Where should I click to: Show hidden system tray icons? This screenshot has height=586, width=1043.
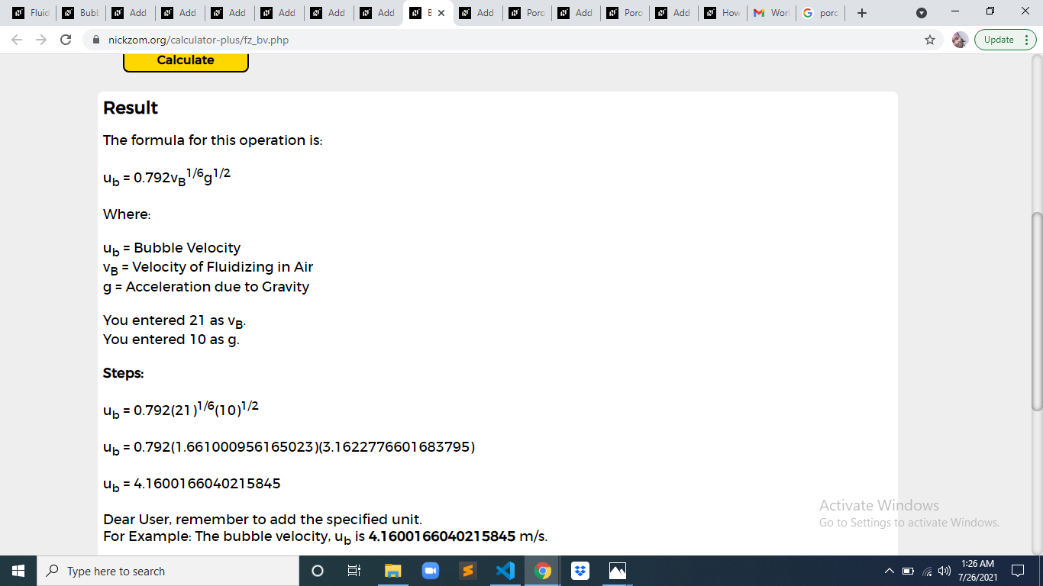tap(889, 571)
